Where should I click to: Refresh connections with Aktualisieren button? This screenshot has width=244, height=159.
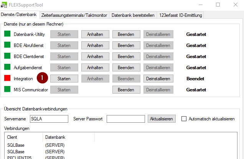[162, 119]
